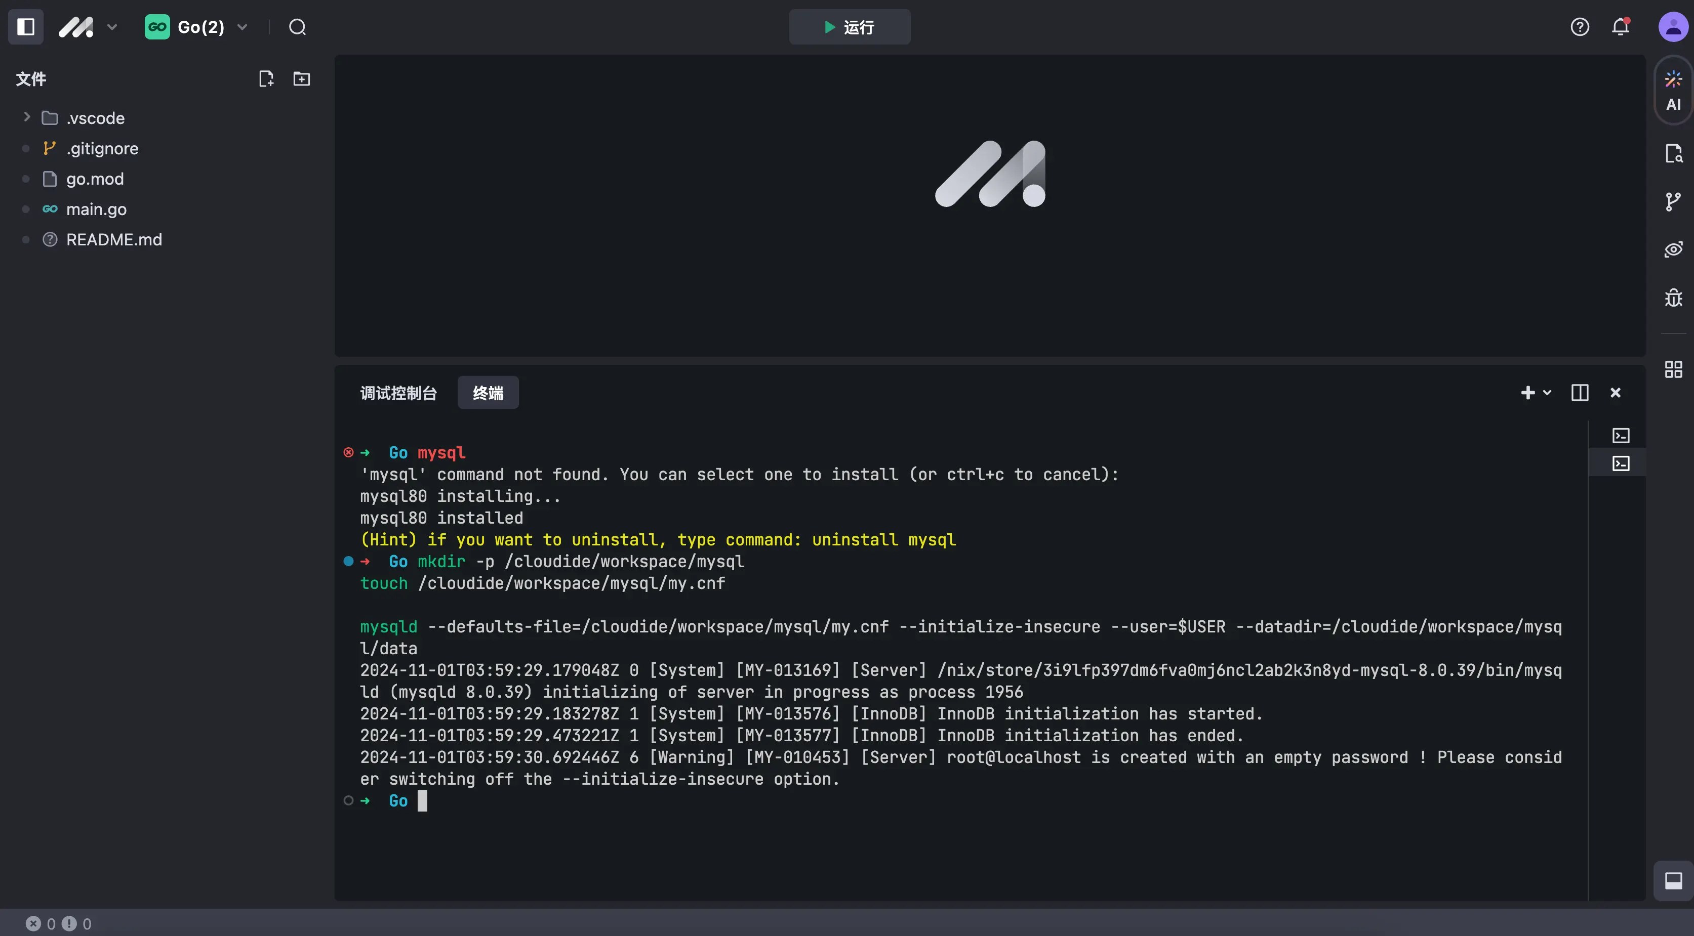The image size is (1694, 936).
Task: Click the blue status dot before the mkdir command
Action: pyautogui.click(x=348, y=561)
